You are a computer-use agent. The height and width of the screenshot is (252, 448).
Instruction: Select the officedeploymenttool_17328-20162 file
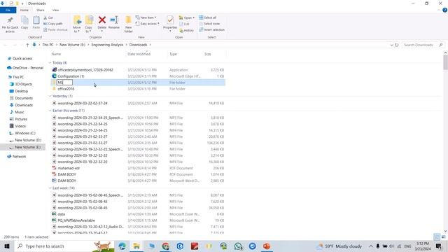(85, 70)
